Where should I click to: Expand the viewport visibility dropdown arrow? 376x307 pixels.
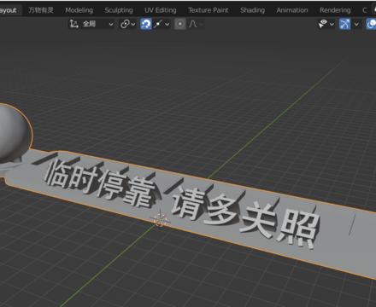[x=332, y=24]
